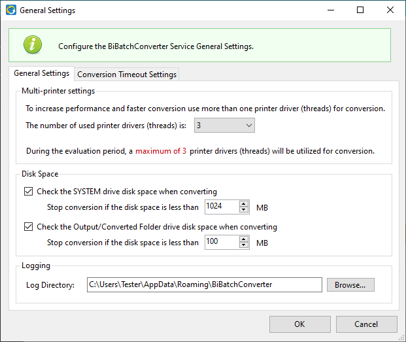
Task: Browse for a log directory
Action: [350, 285]
